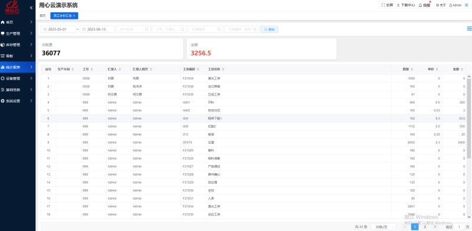Select page 1 in pagination
472x231 pixels.
415,227
